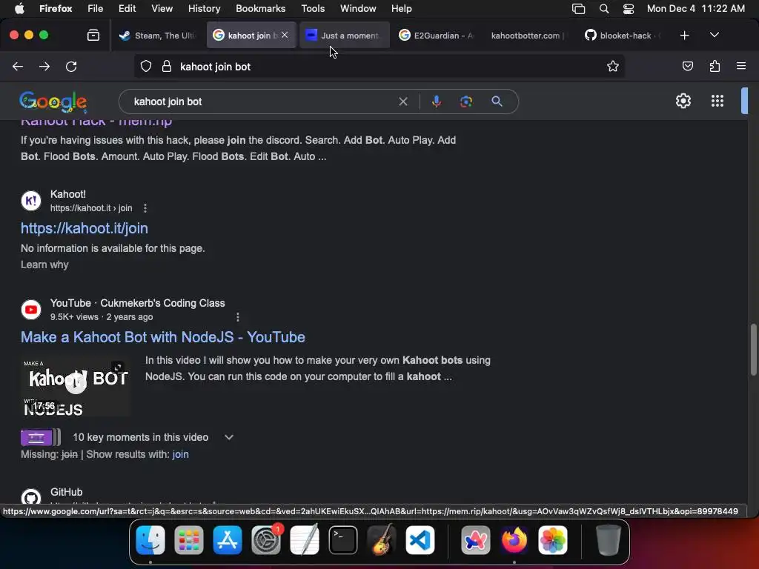Open Photos from the Dock
This screenshot has width=759, height=569.
coord(553,540)
